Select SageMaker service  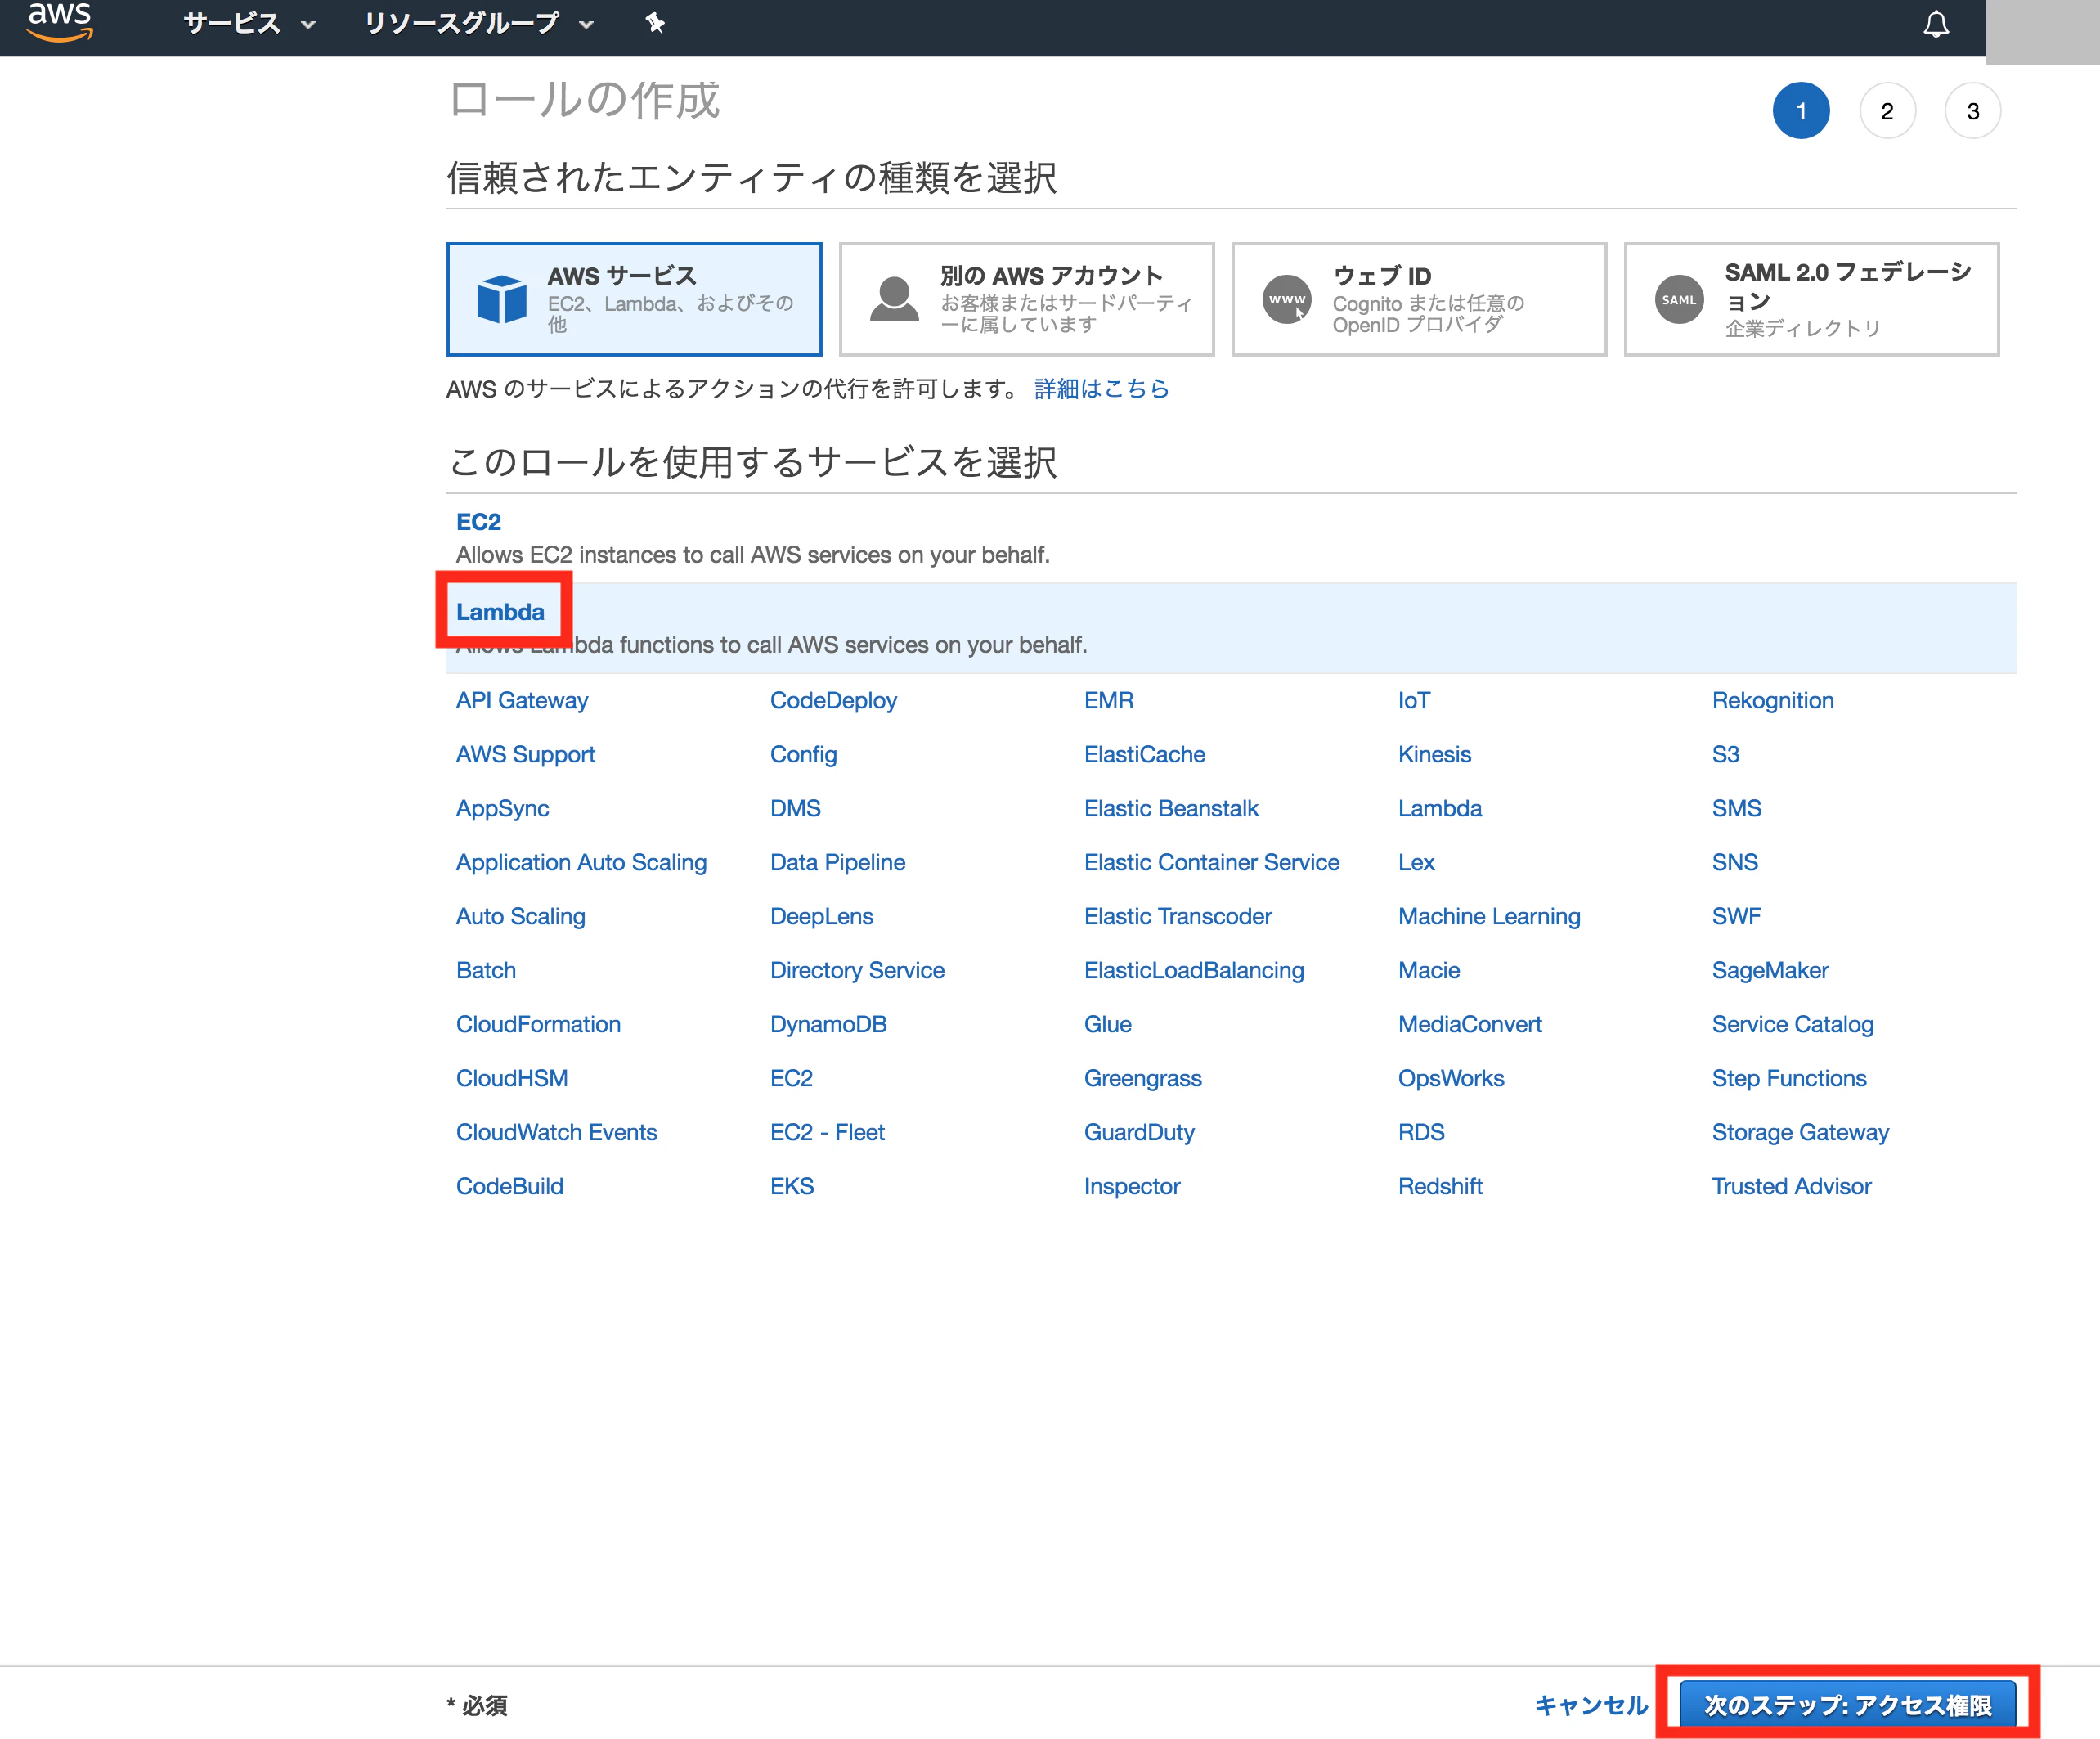coord(1770,970)
